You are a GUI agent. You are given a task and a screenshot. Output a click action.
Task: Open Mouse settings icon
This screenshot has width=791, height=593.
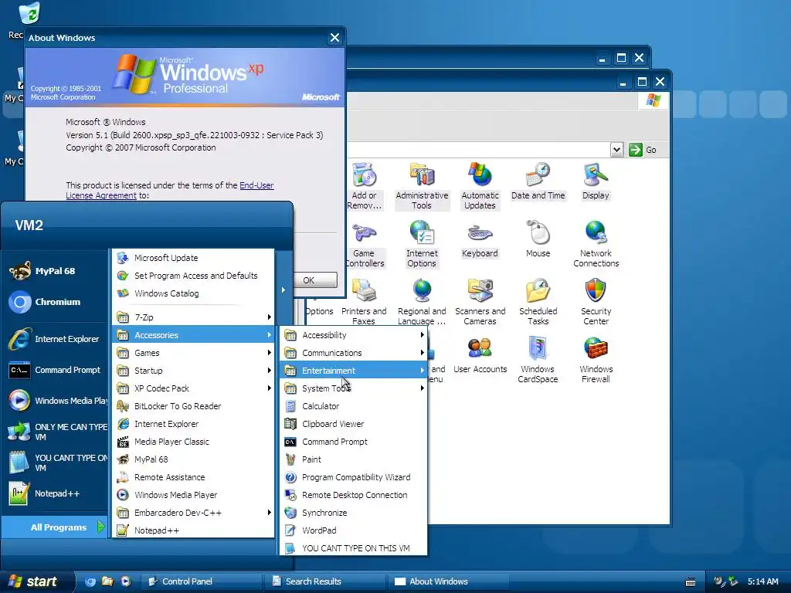click(x=538, y=239)
